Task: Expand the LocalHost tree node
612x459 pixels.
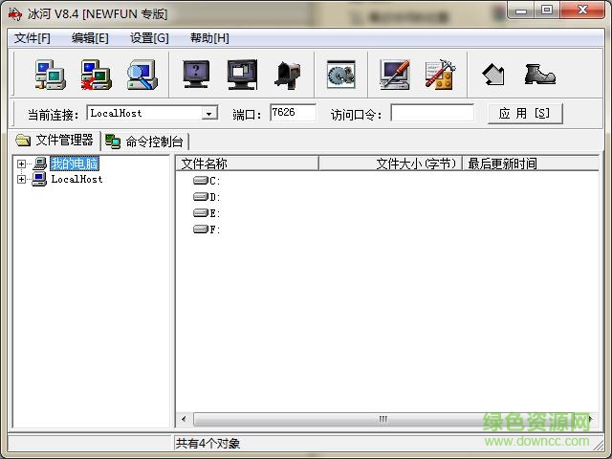Action: point(21,179)
